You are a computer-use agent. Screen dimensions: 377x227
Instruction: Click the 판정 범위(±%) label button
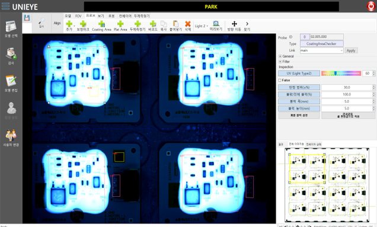click(299, 87)
